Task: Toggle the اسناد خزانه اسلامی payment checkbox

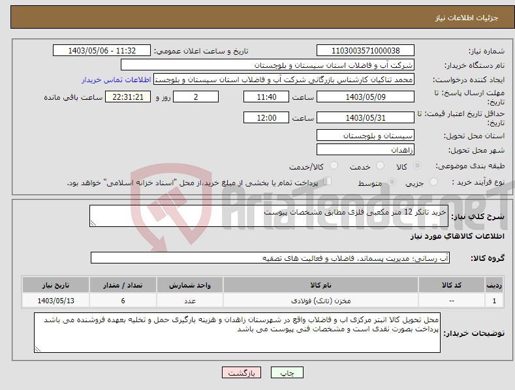Action: coord(328,181)
